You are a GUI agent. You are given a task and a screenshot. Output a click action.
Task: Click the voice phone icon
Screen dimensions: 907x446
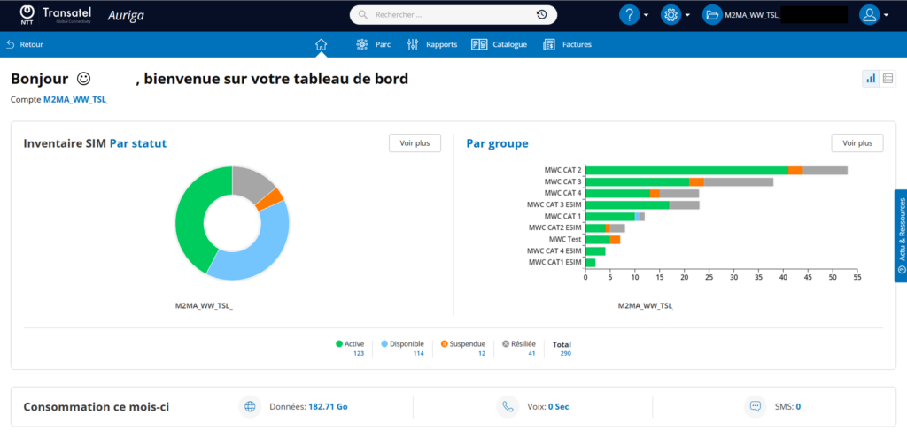coord(508,407)
